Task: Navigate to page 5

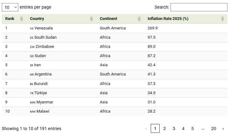Action: 192,129
